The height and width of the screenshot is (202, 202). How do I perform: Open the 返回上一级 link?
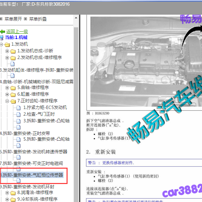(17, 31)
